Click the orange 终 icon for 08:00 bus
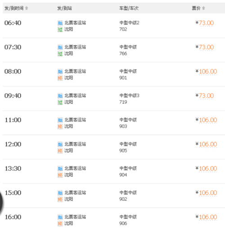The image size is (225, 230). [x=60, y=78]
